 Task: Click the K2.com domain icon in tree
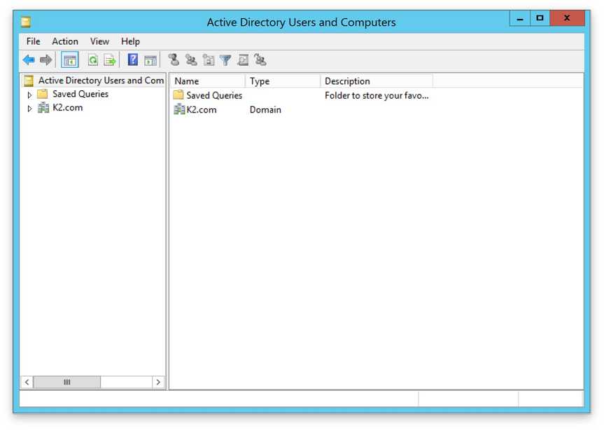pos(43,108)
